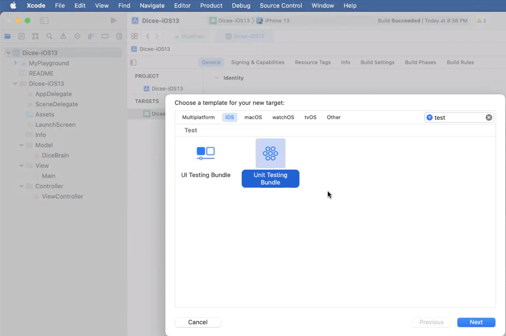Select the DiceBrain file in navigator
The image size is (506, 336).
[x=55, y=155]
